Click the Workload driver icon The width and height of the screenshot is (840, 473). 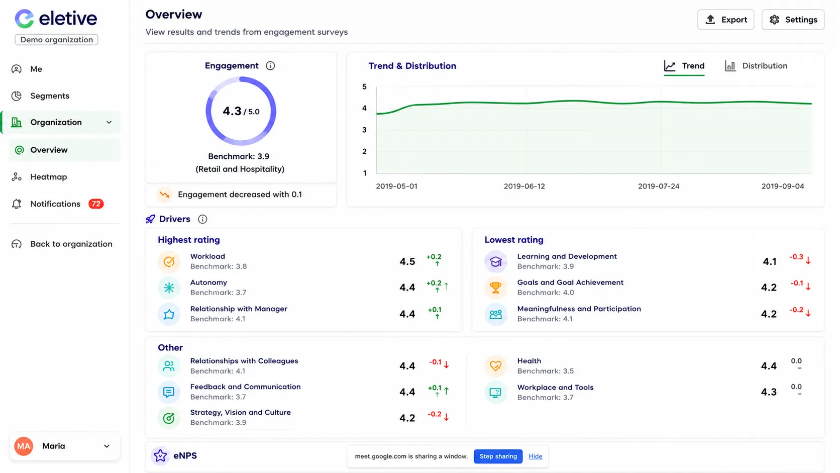coord(169,261)
